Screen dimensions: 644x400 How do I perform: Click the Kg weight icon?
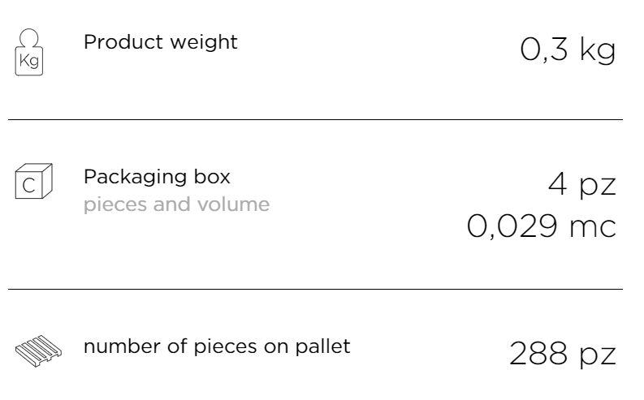click(29, 52)
